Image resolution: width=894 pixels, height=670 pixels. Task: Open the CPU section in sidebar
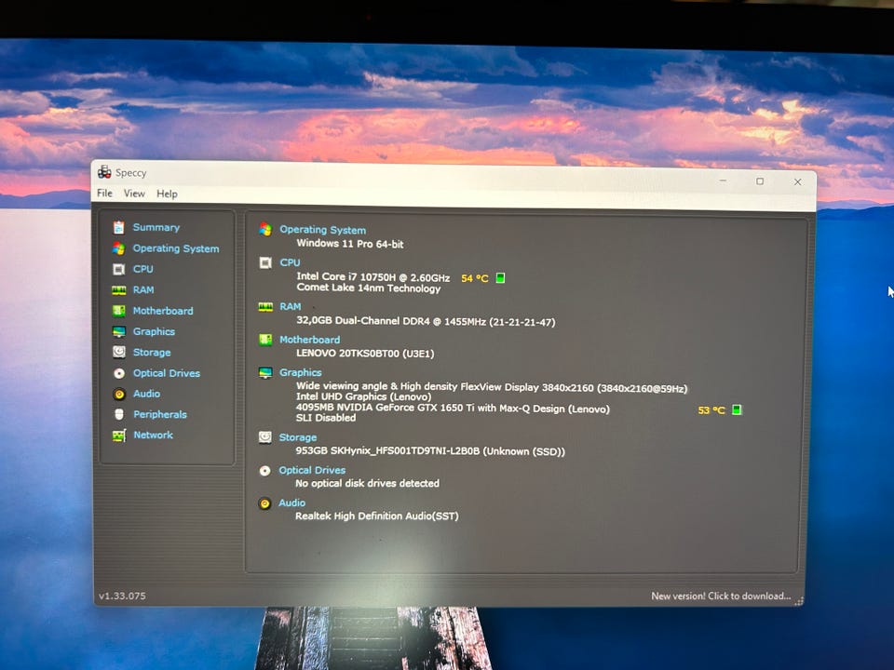(143, 269)
